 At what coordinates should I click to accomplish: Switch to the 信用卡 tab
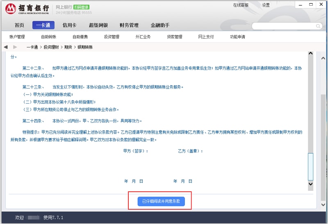[x=69, y=25]
